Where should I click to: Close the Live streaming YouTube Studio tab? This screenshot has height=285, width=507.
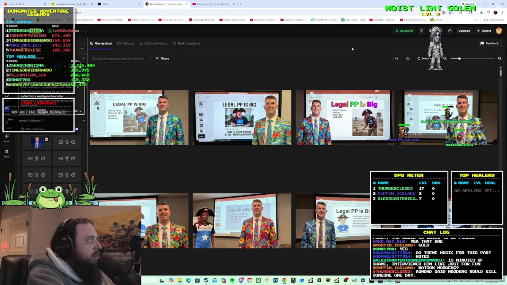click(x=233, y=4)
